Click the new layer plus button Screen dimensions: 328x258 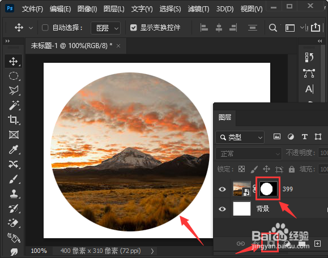coord(317,243)
